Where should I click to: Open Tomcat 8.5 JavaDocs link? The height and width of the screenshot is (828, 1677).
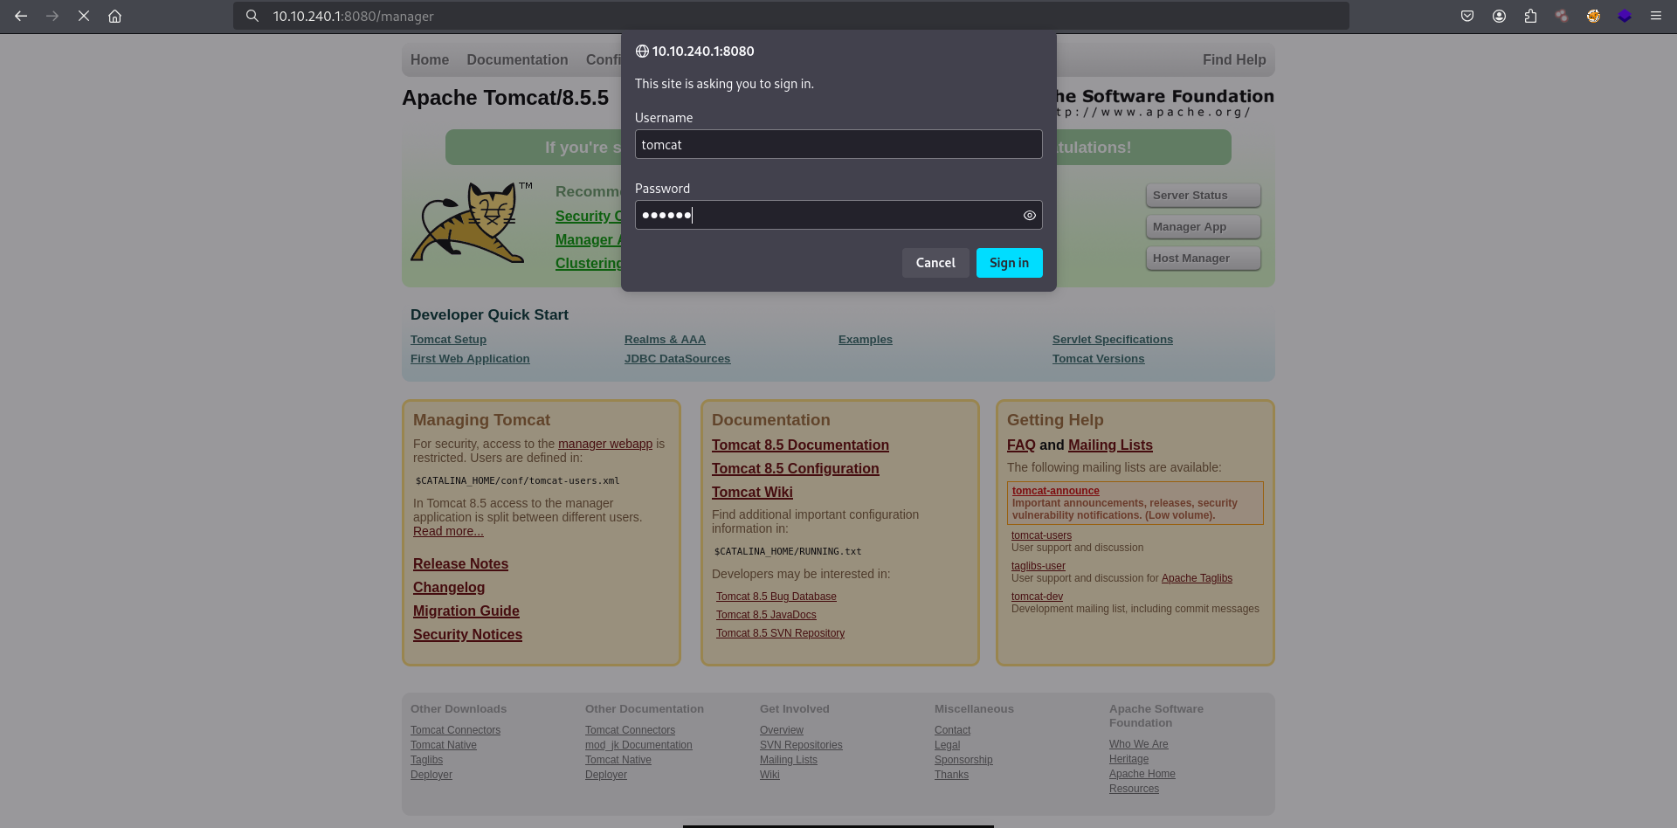pyautogui.click(x=766, y=615)
